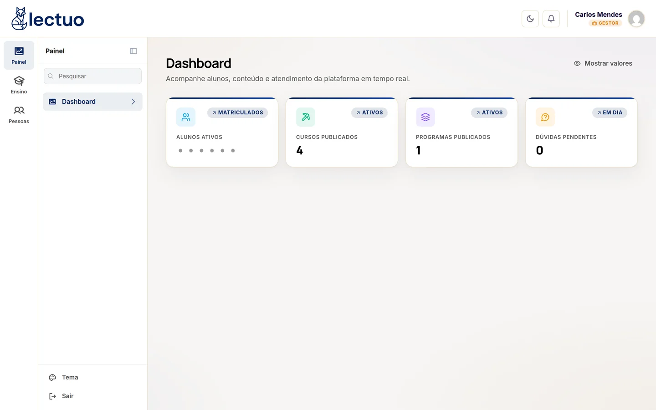The image size is (656, 410).
Task: Click the Painel sidebar panel title
Action: (55, 51)
